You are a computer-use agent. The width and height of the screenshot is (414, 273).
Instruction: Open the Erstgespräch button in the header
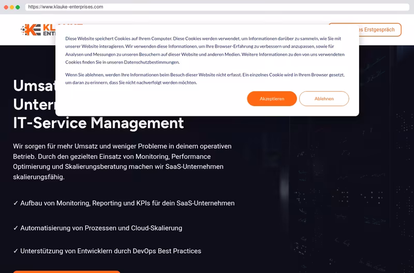(x=380, y=29)
